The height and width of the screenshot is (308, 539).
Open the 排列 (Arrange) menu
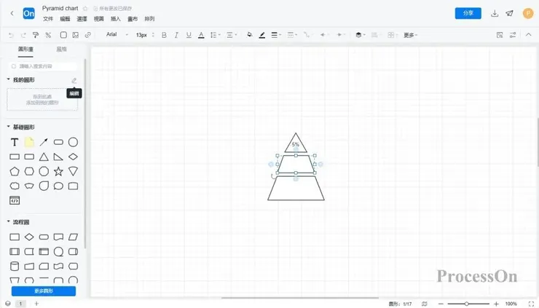pos(149,19)
